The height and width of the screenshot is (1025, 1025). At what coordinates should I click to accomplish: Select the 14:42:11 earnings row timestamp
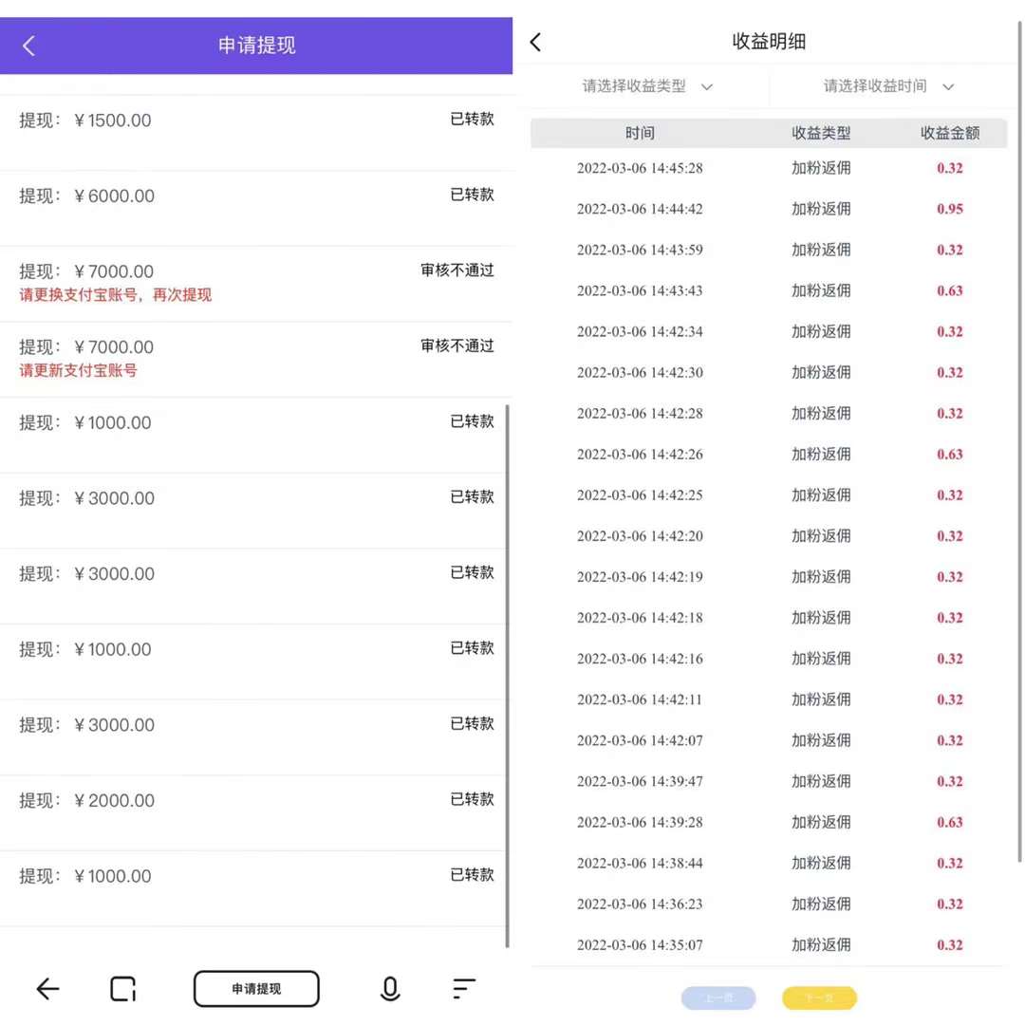(640, 699)
